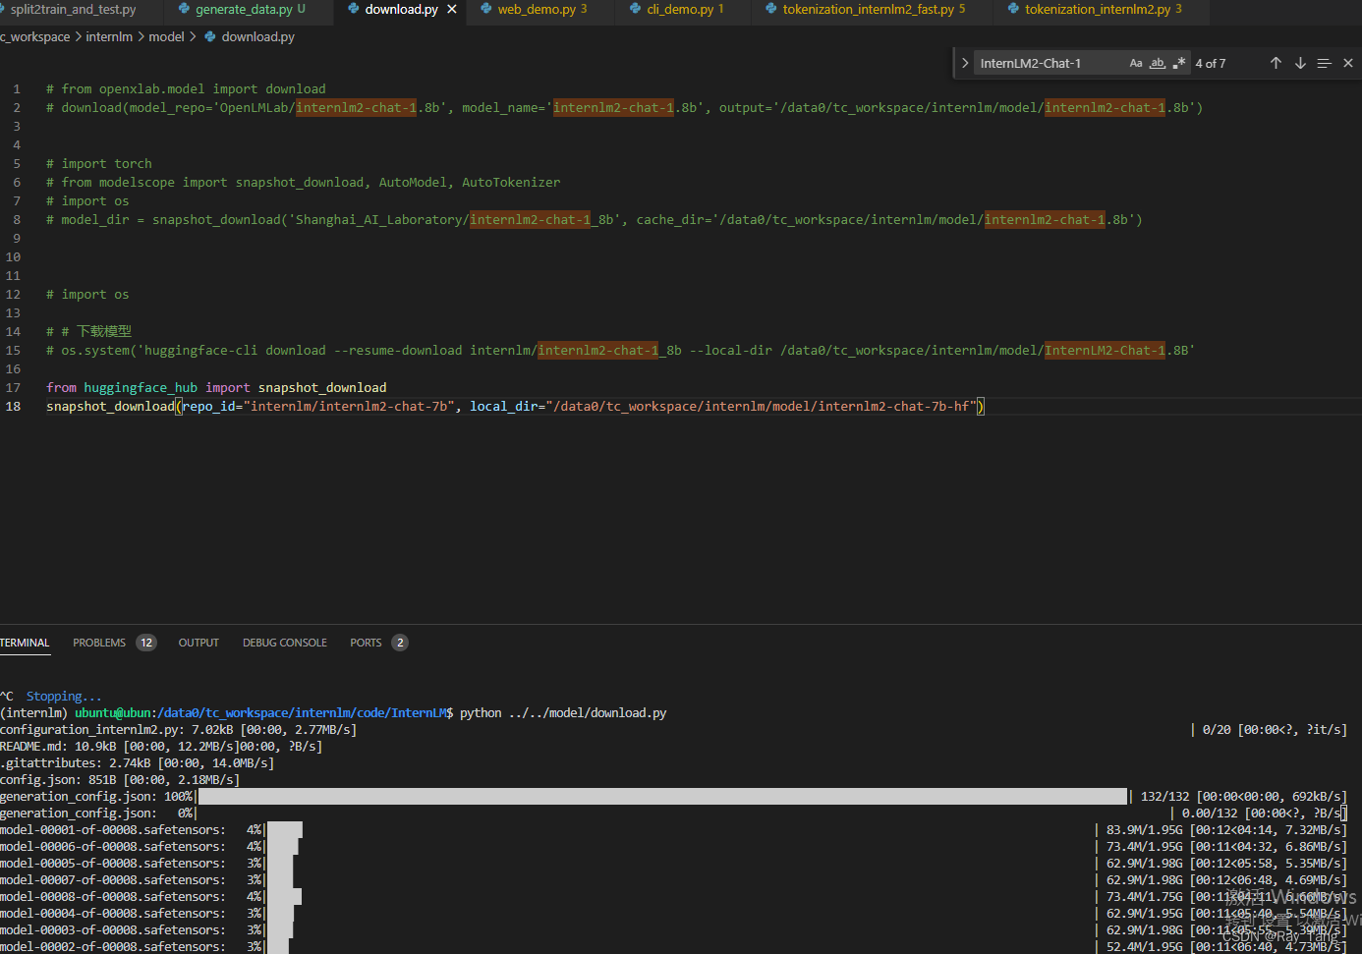Click 'huggingface_hub' in the import line
Viewport: 1362px width, 954px height.
pos(141,388)
